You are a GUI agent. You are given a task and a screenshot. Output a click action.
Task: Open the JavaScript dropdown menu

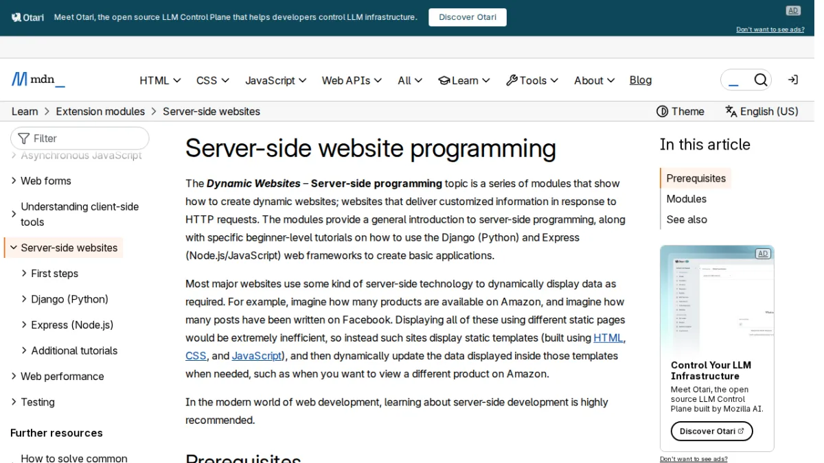[x=276, y=80]
